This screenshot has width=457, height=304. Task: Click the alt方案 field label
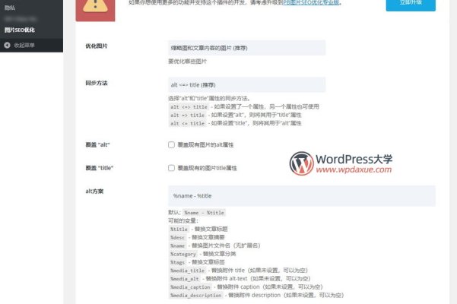tap(94, 192)
